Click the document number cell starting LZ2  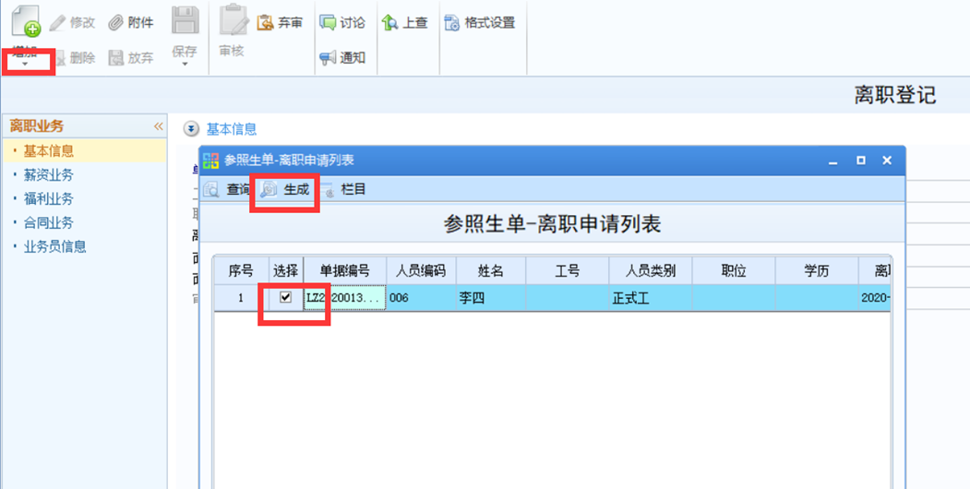pos(345,298)
